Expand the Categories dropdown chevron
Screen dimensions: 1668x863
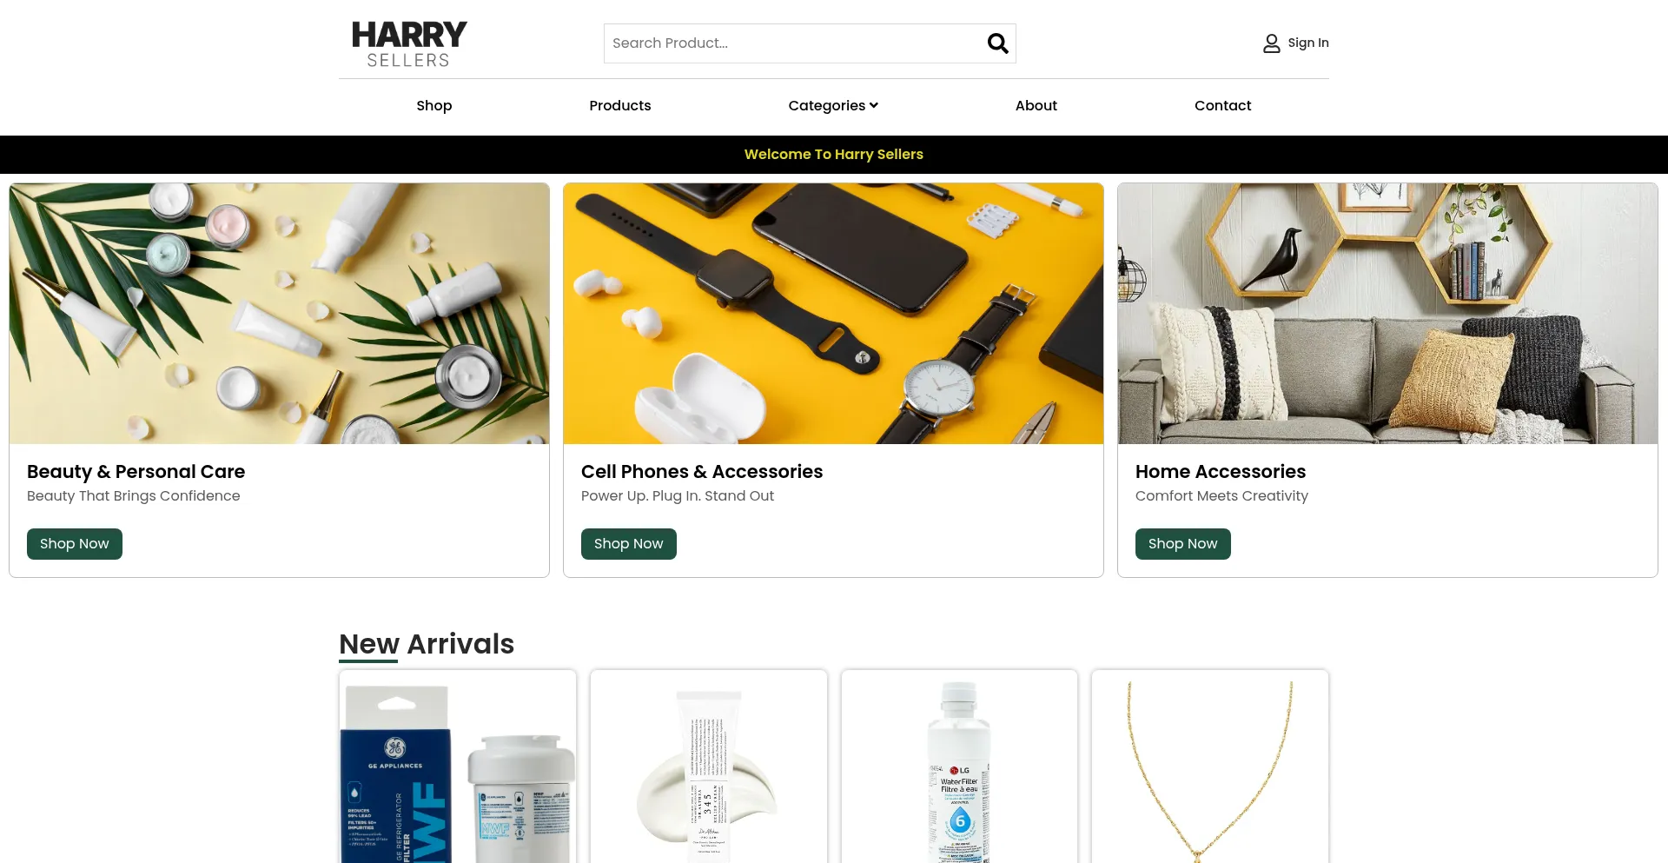tap(874, 105)
